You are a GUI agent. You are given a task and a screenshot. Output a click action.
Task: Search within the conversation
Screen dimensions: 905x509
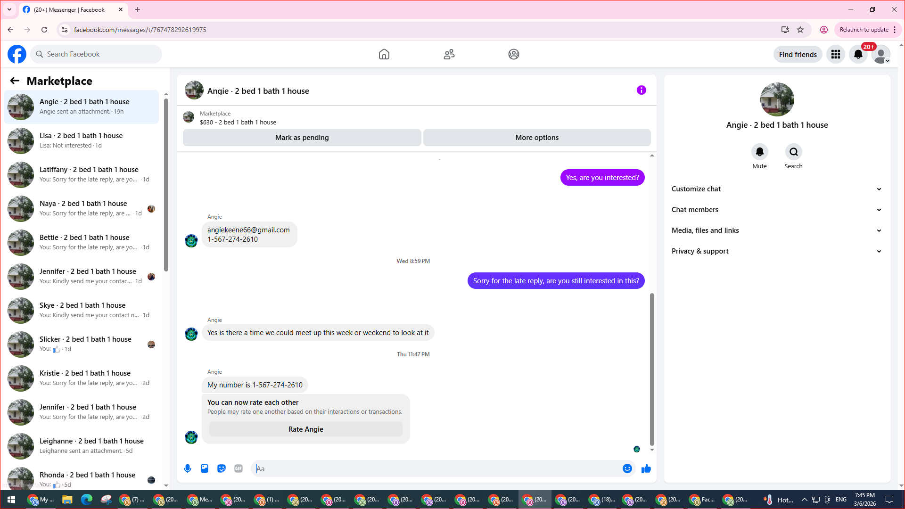point(793,152)
